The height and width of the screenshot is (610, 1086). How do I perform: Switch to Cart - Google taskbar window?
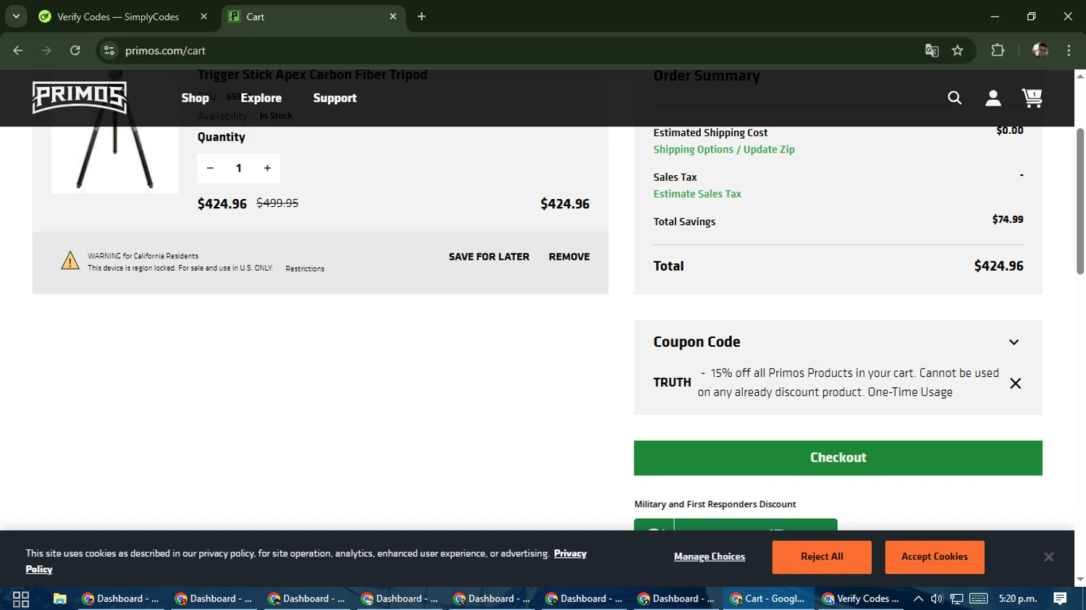click(x=769, y=598)
